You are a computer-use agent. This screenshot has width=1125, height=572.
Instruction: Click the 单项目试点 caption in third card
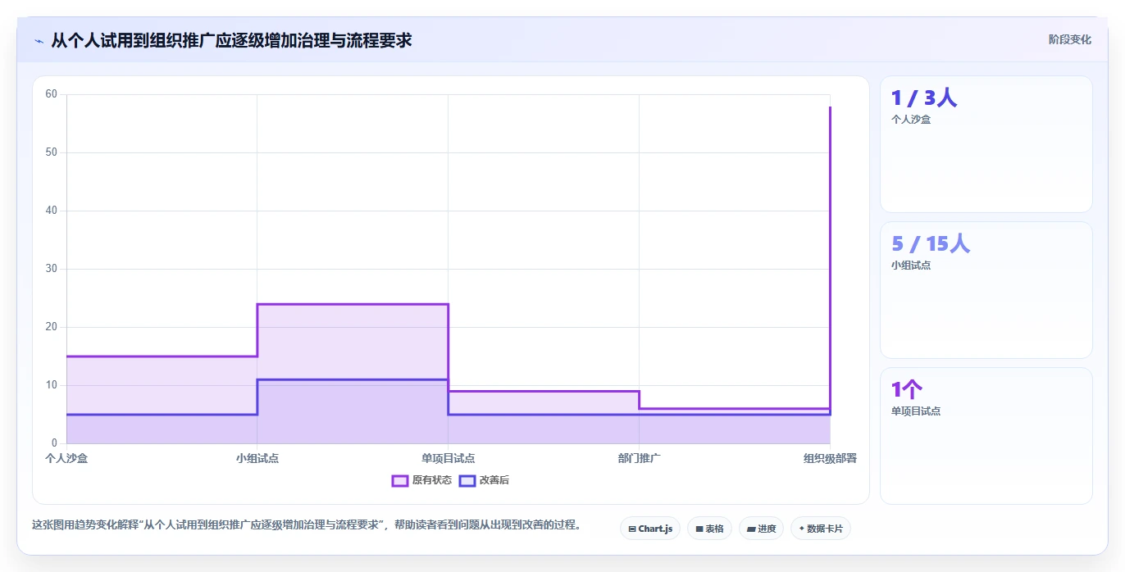pos(916,411)
